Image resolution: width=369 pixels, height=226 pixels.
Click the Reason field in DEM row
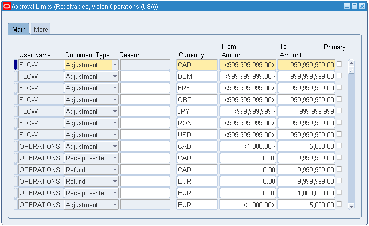(145, 76)
